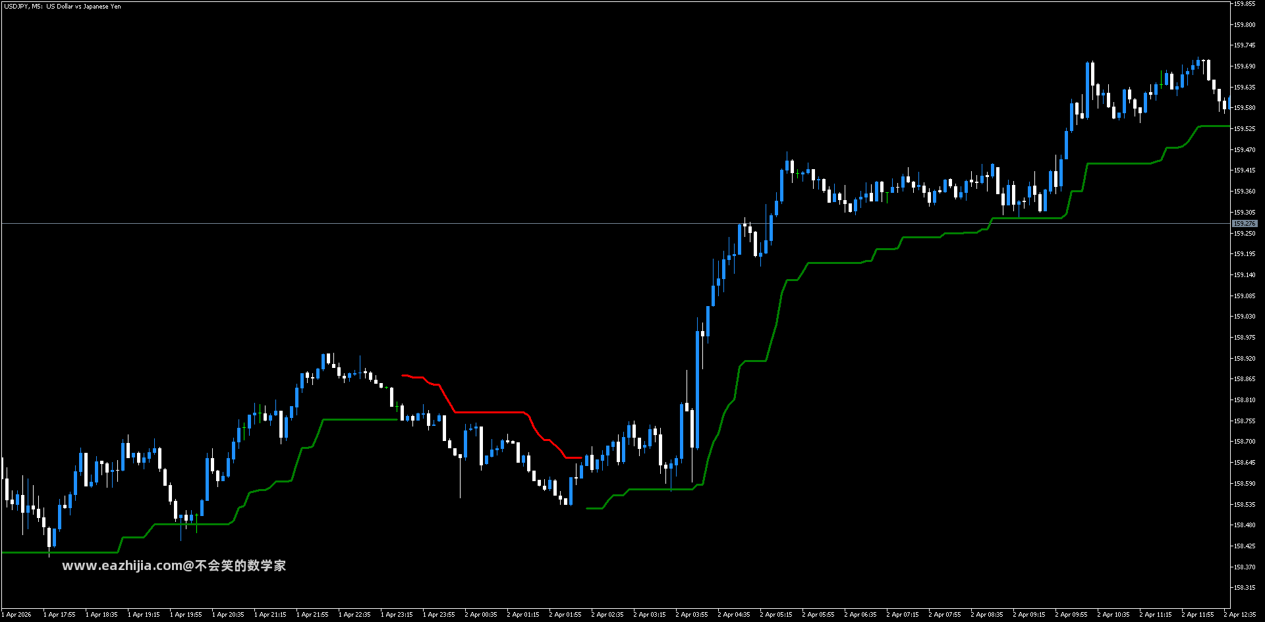The image size is (1265, 622).
Task: Click the USDJPY, M5 chart title text
Action: (62, 7)
